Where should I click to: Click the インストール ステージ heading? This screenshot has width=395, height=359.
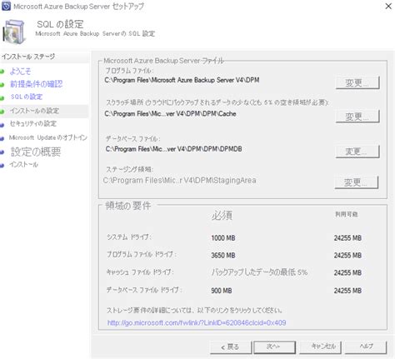[28, 57]
